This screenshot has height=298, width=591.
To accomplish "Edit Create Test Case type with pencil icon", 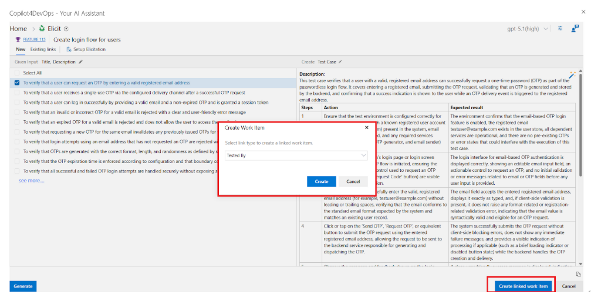I will point(340,62).
